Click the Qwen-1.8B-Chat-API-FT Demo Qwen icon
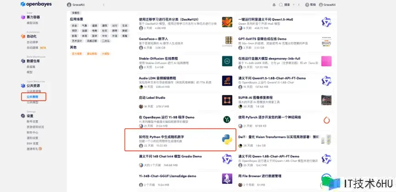Image resolution: width=396 pixels, height=192 pixels. click(x=326, y=159)
